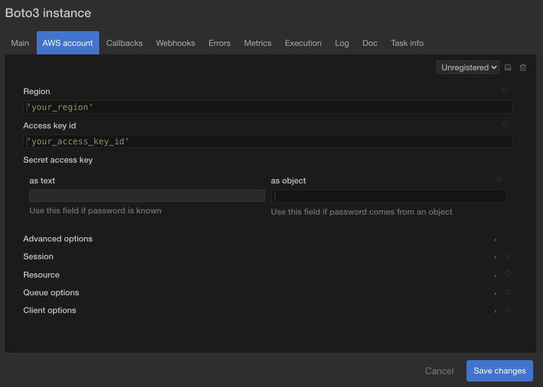Open the Log tab
Image resolution: width=543 pixels, height=387 pixels.
pyautogui.click(x=342, y=43)
